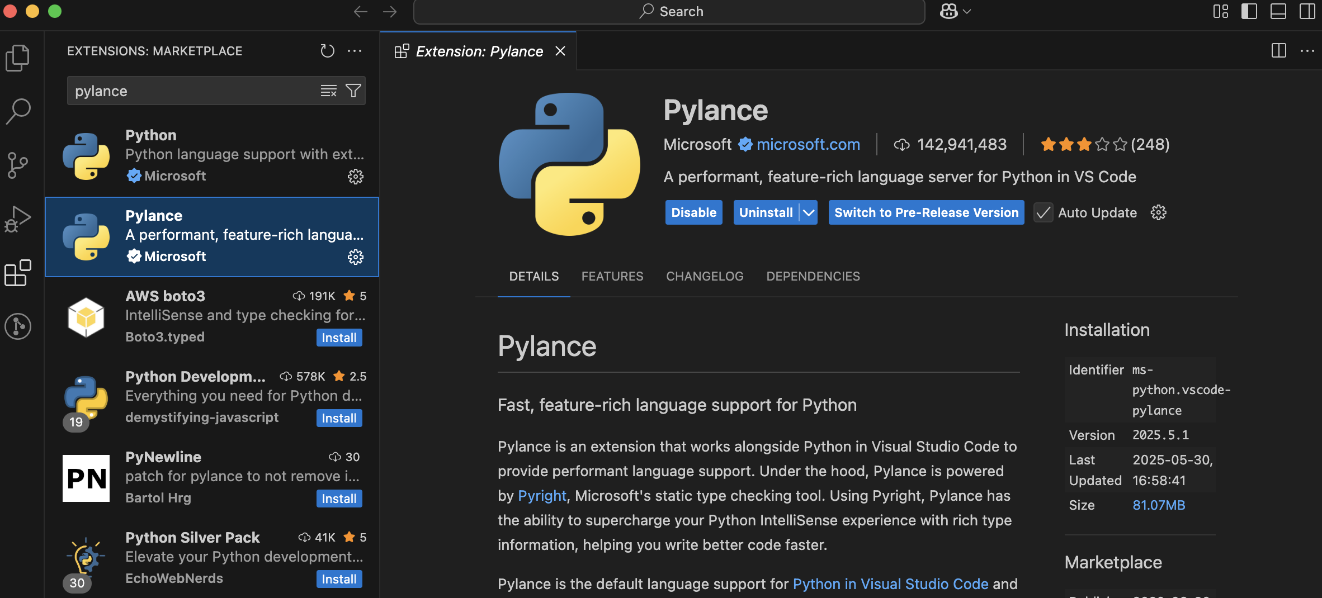This screenshot has height=598, width=1322.
Task: Switch to the Changelog tab
Action: 705,276
